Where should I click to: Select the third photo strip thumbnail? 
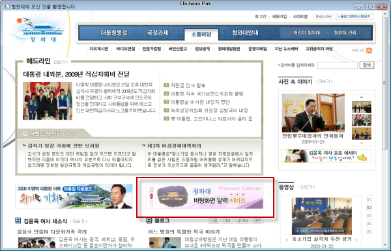361,133
